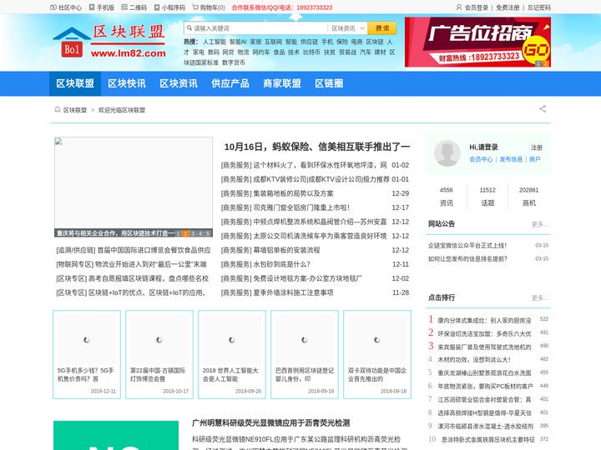Click the user avatar icon
Image resolution: width=601 pixels, height=450 pixels.
[447, 153]
